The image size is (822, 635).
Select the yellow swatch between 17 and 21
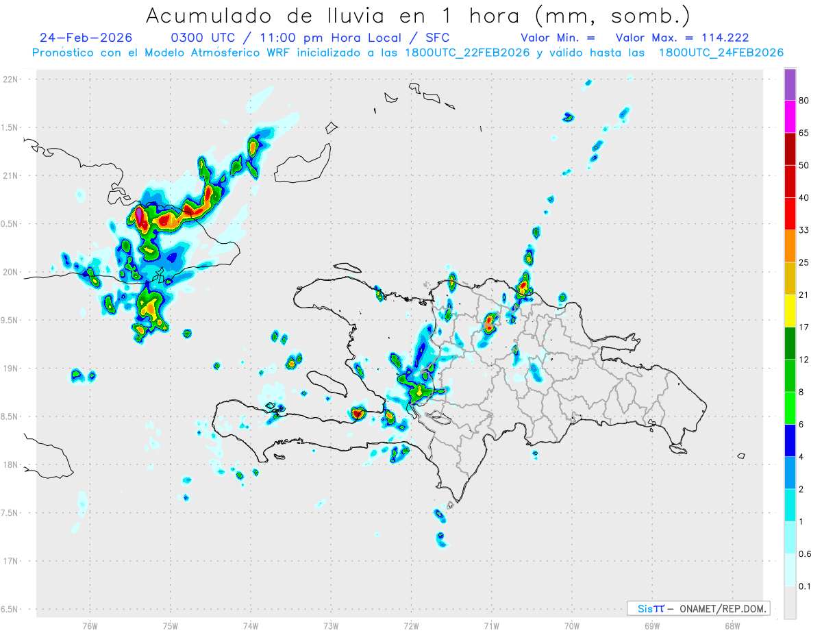(790, 312)
